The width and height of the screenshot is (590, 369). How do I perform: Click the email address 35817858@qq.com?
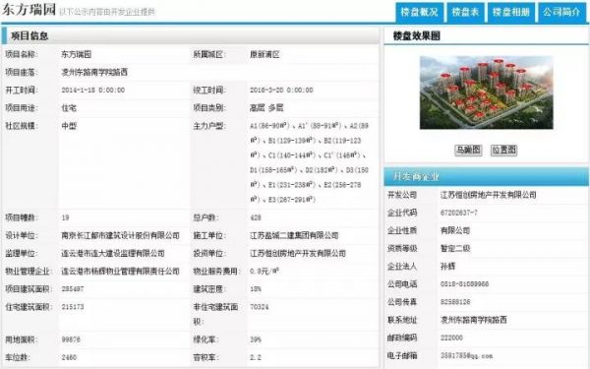tap(466, 356)
